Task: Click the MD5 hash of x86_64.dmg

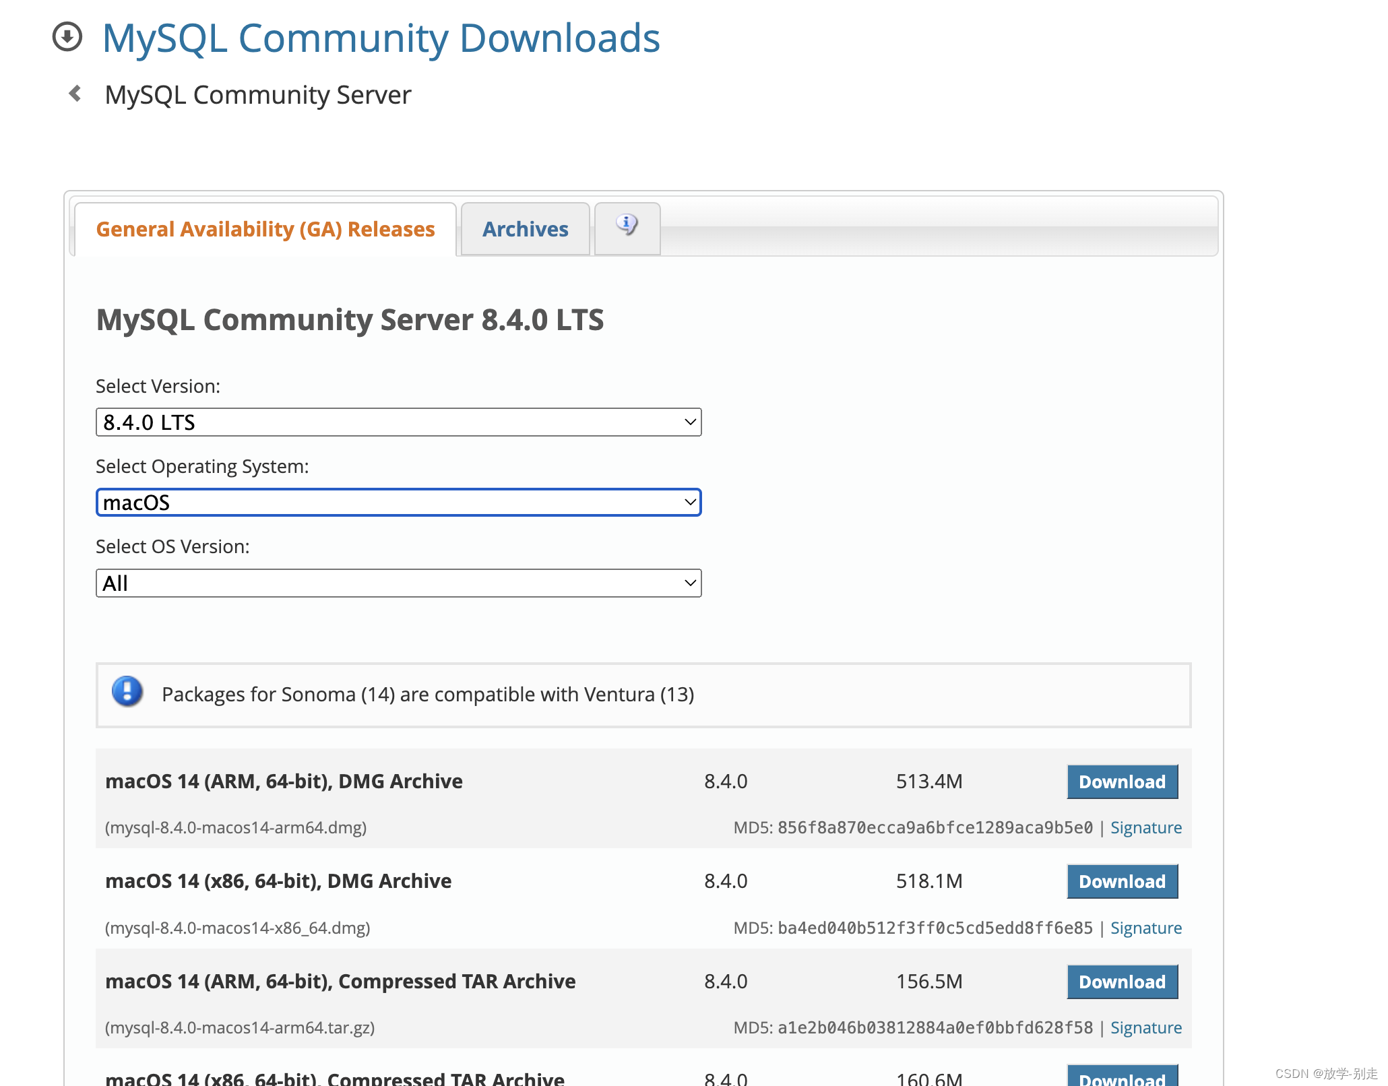Action: click(935, 928)
